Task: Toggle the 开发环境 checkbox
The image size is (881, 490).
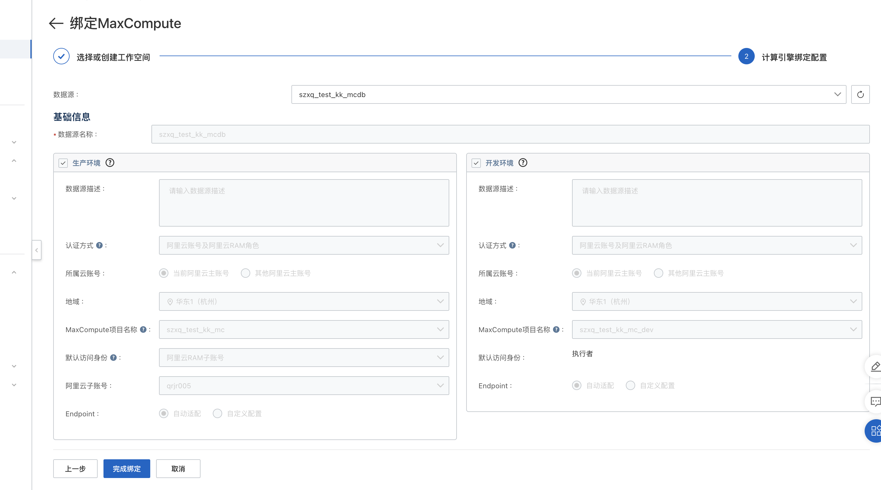Action: [476, 163]
